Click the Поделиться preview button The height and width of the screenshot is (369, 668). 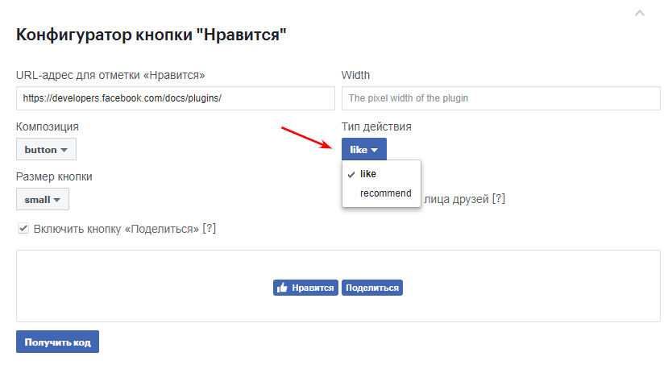(x=372, y=288)
